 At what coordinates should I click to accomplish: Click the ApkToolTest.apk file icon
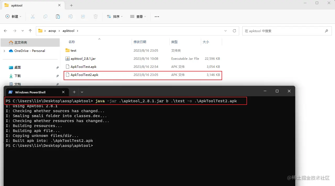click(67, 67)
